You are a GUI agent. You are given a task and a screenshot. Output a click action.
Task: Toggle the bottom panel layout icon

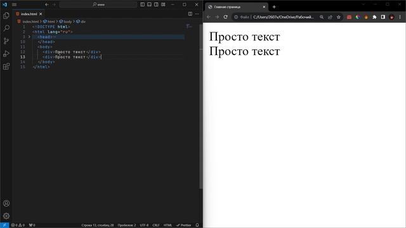point(150,4)
